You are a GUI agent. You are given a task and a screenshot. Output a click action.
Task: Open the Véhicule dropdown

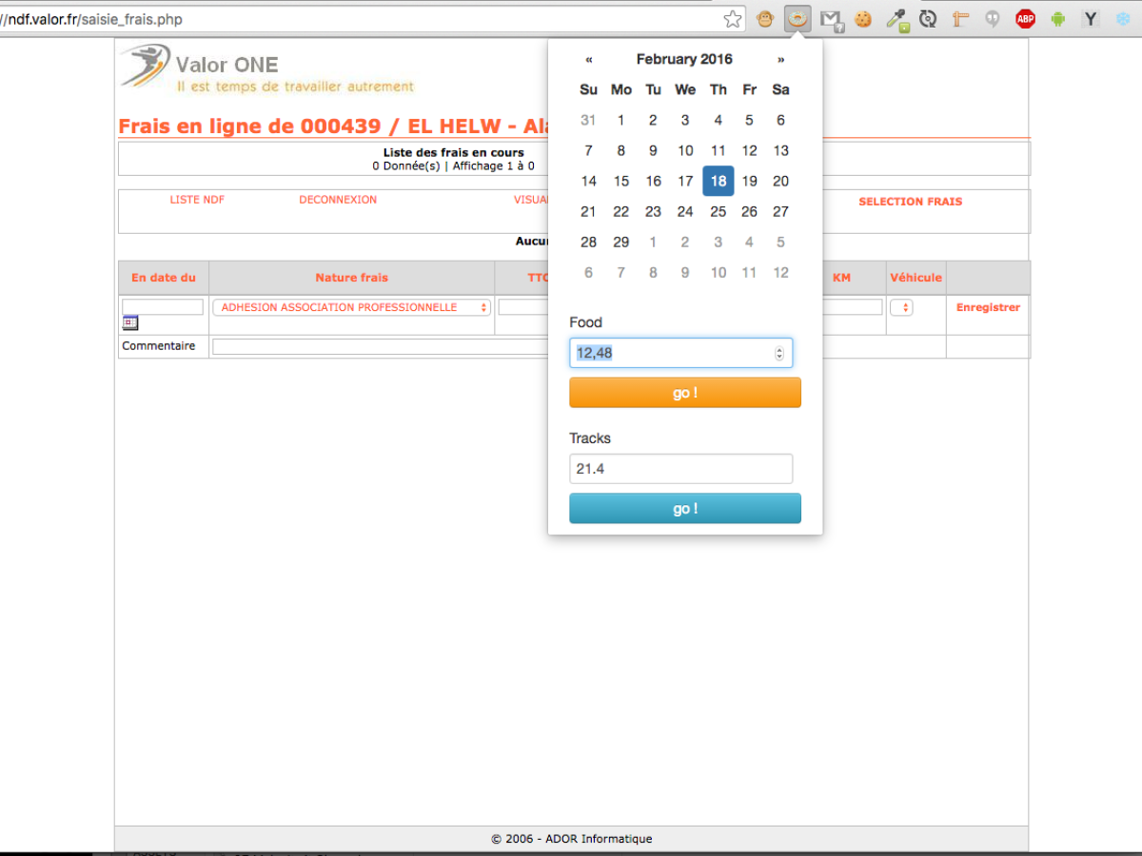pos(901,307)
